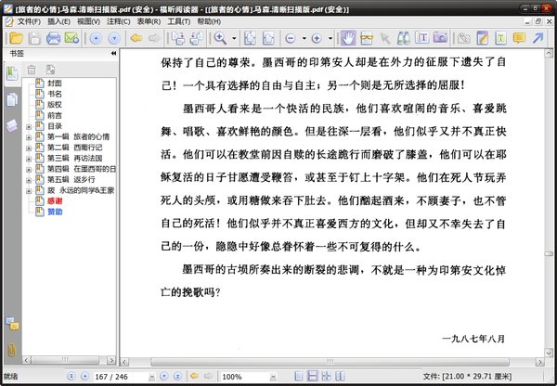This screenshot has height=386, width=557.
Task: Open the page number dropdown in status bar
Action: coord(152,377)
